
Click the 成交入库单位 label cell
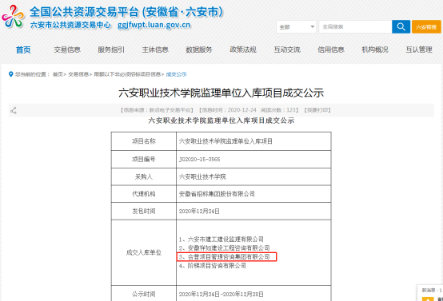pos(144,253)
